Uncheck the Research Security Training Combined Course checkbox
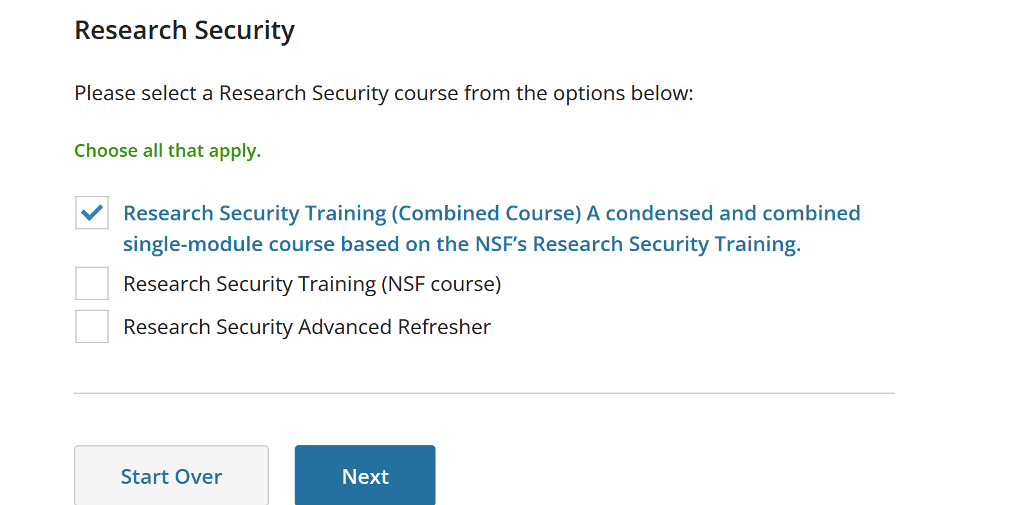Viewport: 1010px width, 505px height. point(92,213)
